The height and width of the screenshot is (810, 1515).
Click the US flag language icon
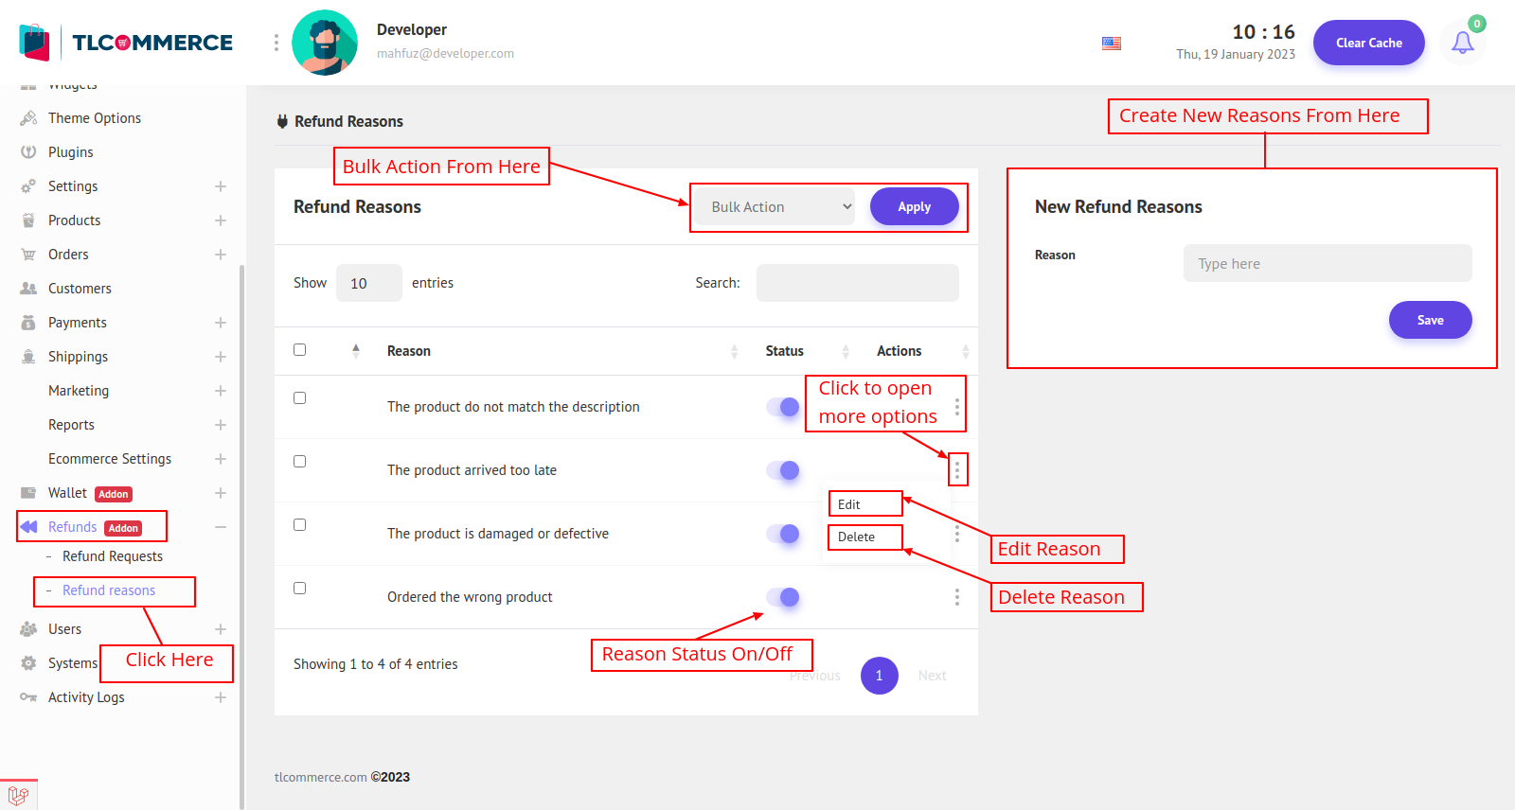(x=1112, y=44)
